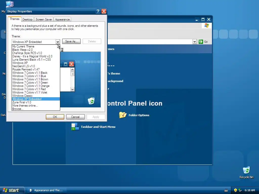Viewport: 259px width, 194px height.
Task: Close Display Properties with red X
Action: tap(104, 11)
